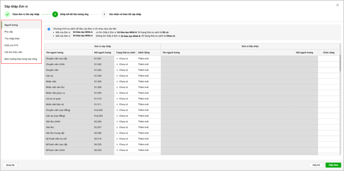The height and width of the screenshot is (182, 344).
Task: Click the Cán sự name cell
Action: [x=68, y=76]
